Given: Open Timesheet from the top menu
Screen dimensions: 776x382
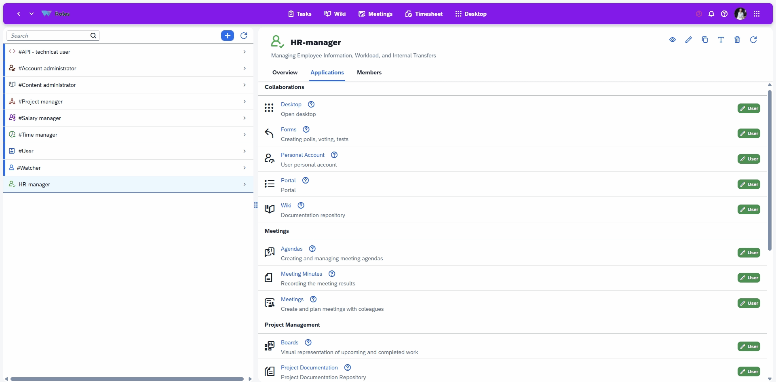Looking at the screenshot, I should [x=424, y=14].
